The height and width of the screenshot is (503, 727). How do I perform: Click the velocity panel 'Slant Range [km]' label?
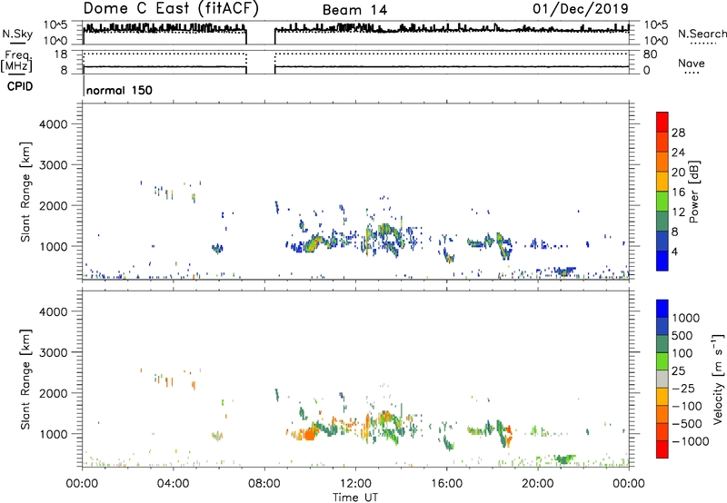[25, 379]
